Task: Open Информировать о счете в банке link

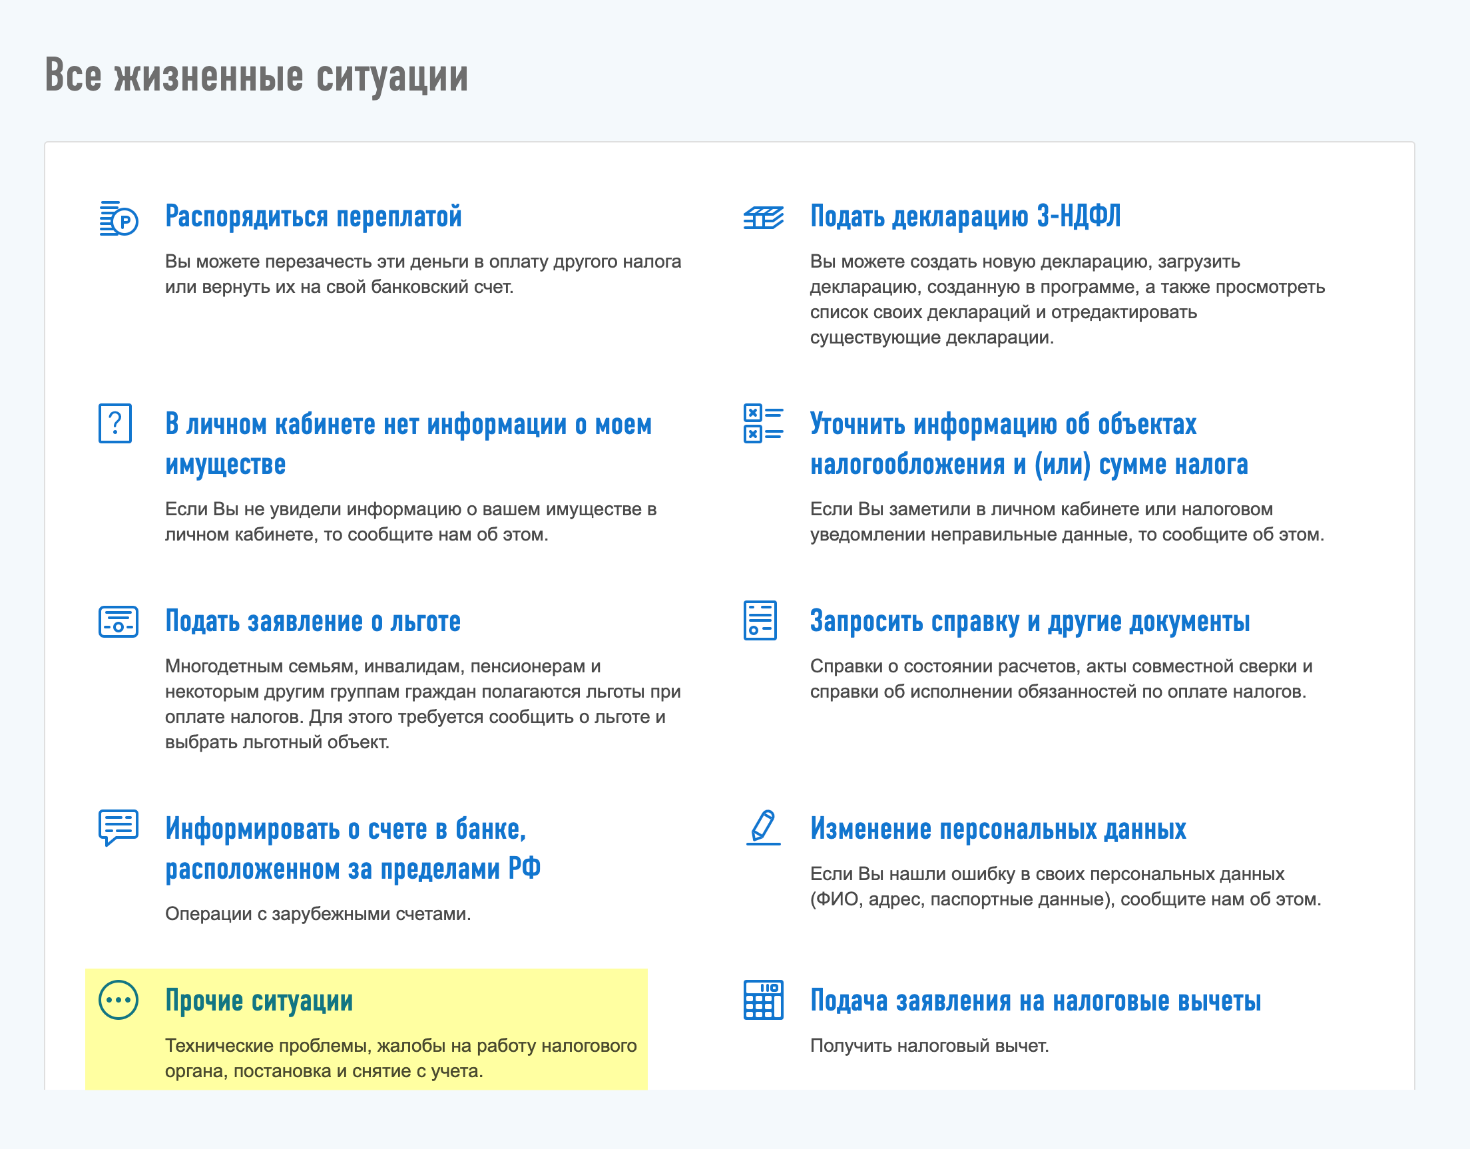Action: pyautogui.click(x=354, y=849)
